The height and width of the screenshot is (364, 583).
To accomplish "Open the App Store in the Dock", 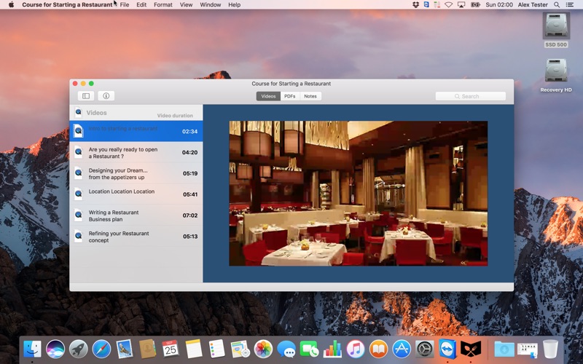I will [402, 349].
